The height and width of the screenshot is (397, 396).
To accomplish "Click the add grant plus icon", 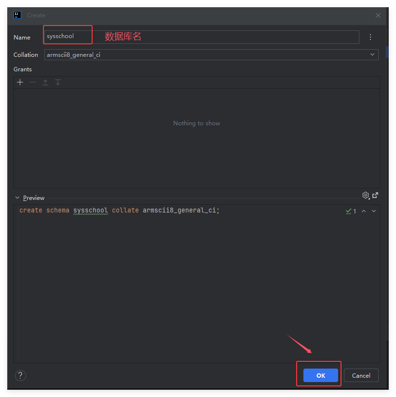I will (20, 82).
